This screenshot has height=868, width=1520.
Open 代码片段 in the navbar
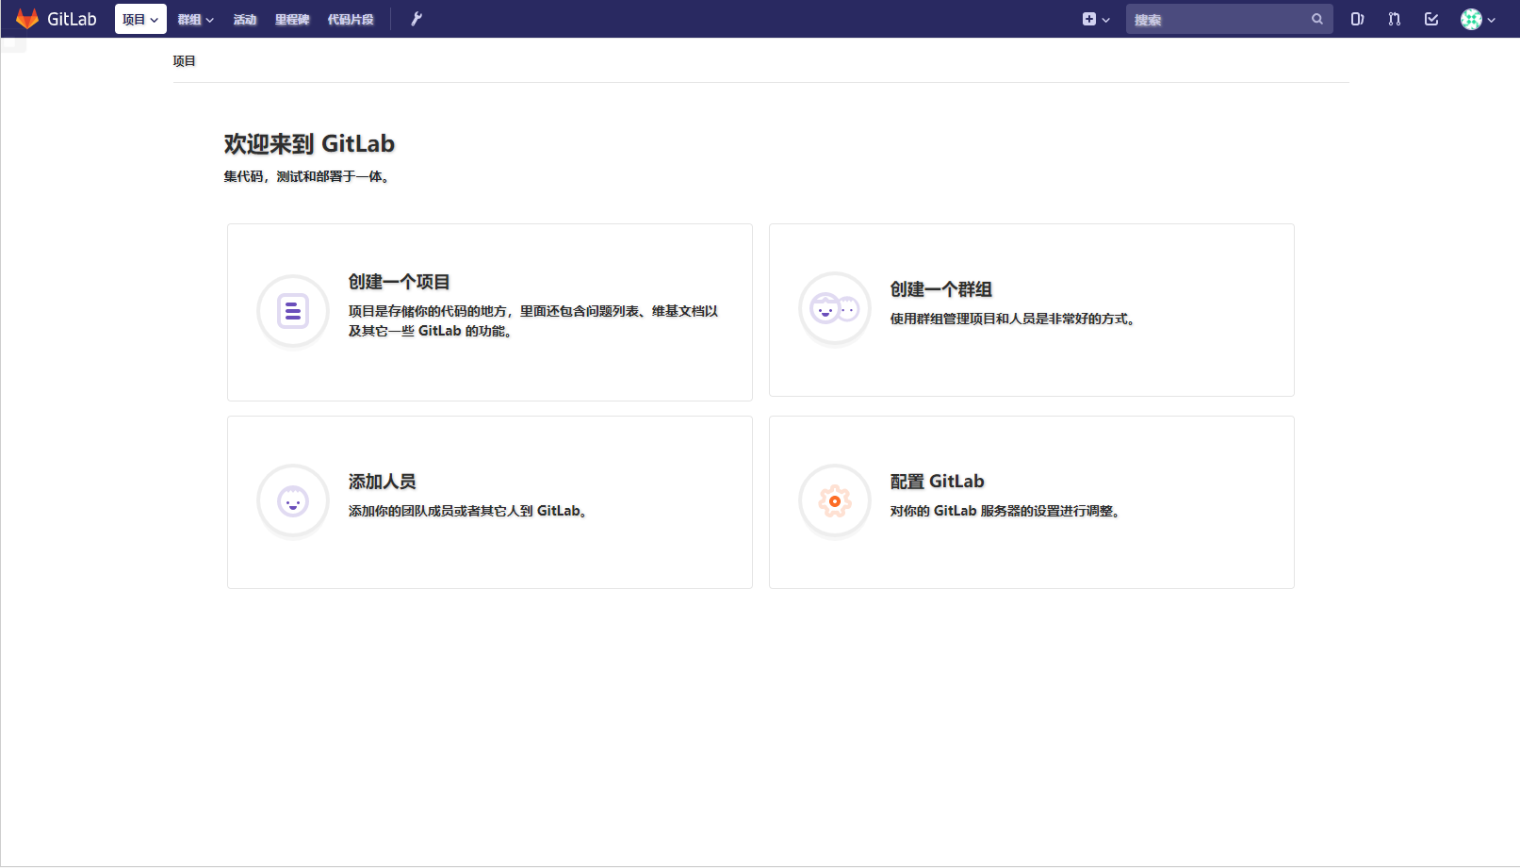351,19
